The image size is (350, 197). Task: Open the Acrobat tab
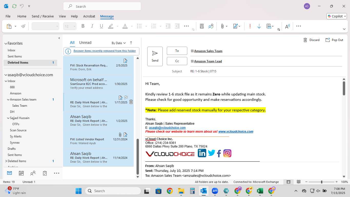click(x=89, y=16)
